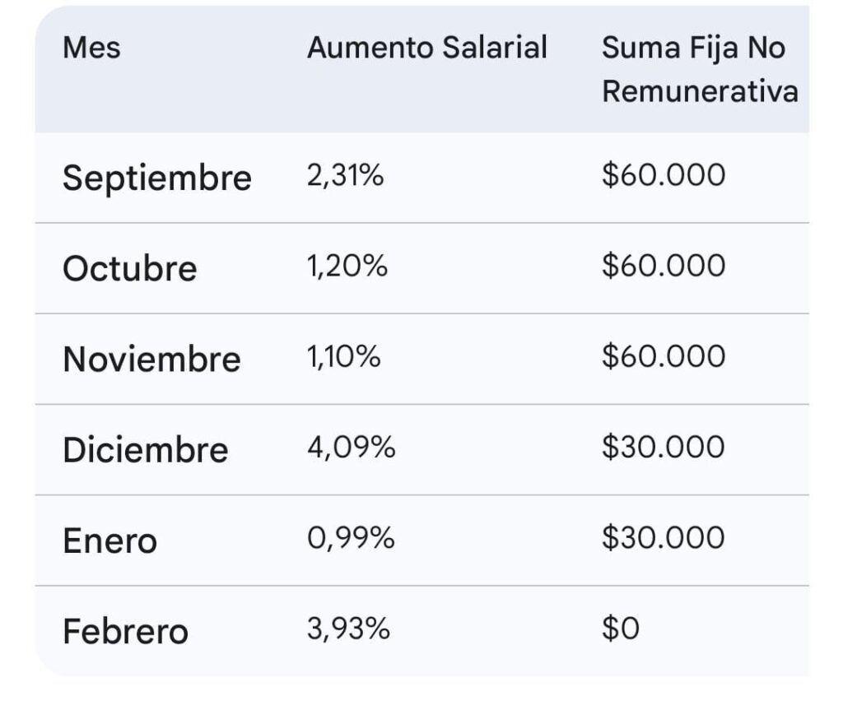The height and width of the screenshot is (710, 843).
Task: Click the Mes column header
Action: [x=91, y=49]
